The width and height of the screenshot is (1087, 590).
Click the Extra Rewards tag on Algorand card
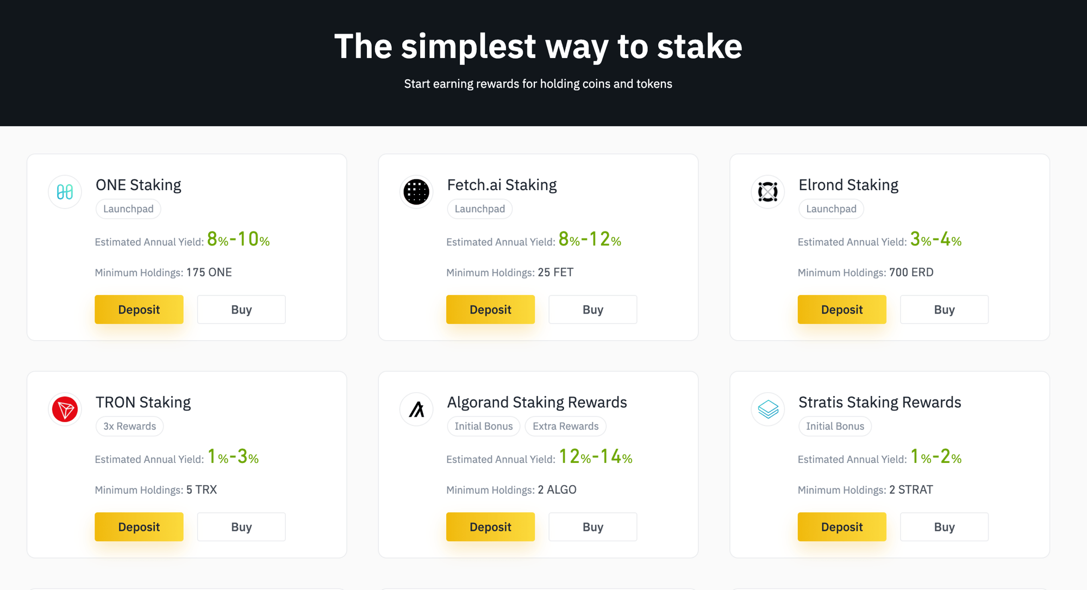(565, 426)
